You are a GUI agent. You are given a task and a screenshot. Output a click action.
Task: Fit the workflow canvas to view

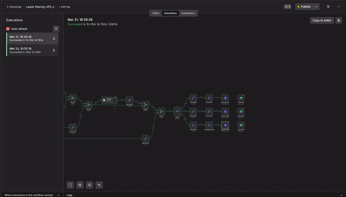70,185
